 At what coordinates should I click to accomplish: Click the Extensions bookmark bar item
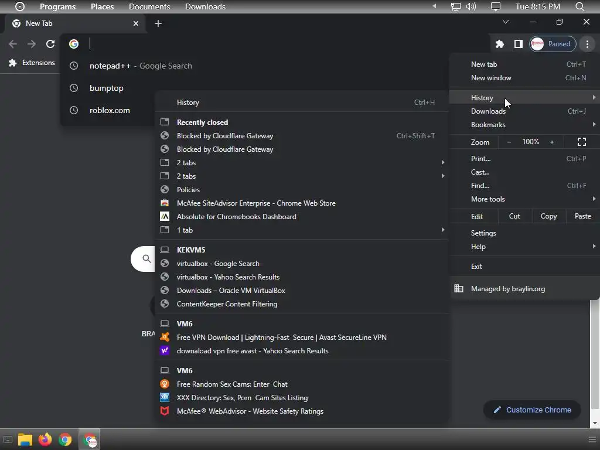pos(32,63)
